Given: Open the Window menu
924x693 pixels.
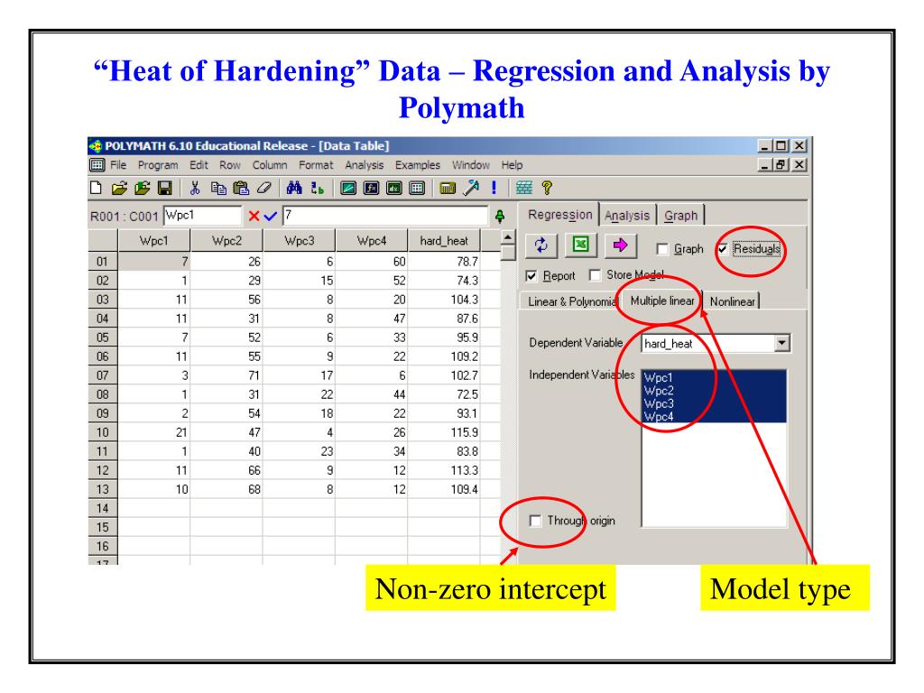Looking at the screenshot, I should click(471, 165).
